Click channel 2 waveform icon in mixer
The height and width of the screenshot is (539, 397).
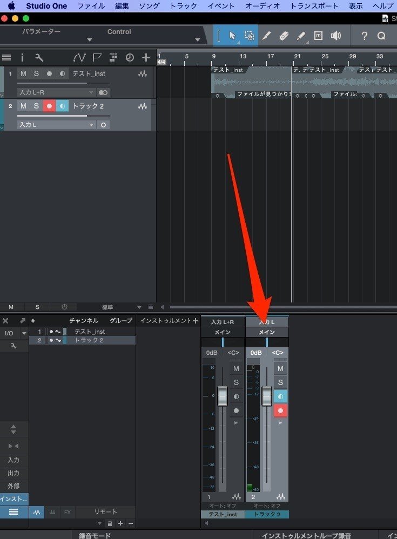coord(280,497)
